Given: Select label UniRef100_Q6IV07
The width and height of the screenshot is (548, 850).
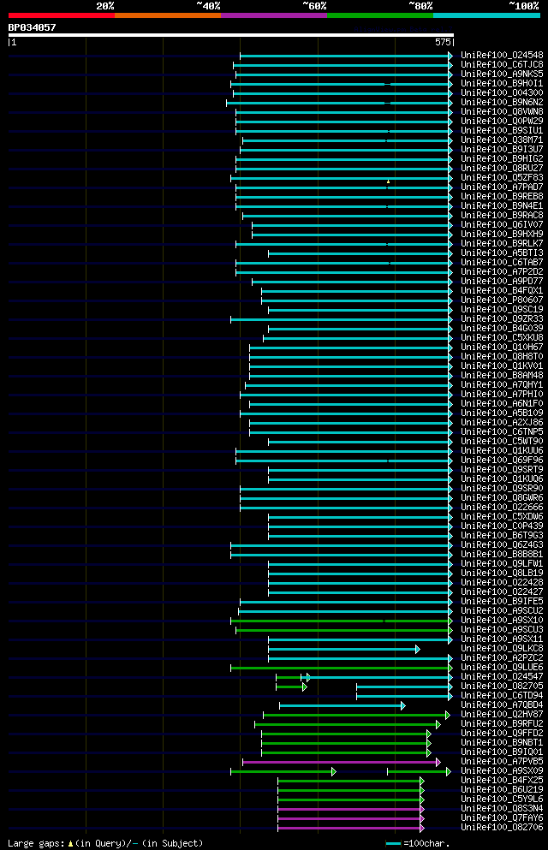Looking at the screenshot, I should (502, 224).
